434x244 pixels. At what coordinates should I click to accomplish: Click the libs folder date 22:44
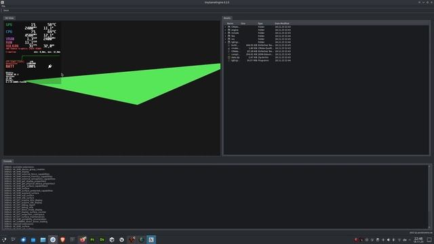pyautogui.click(x=283, y=36)
